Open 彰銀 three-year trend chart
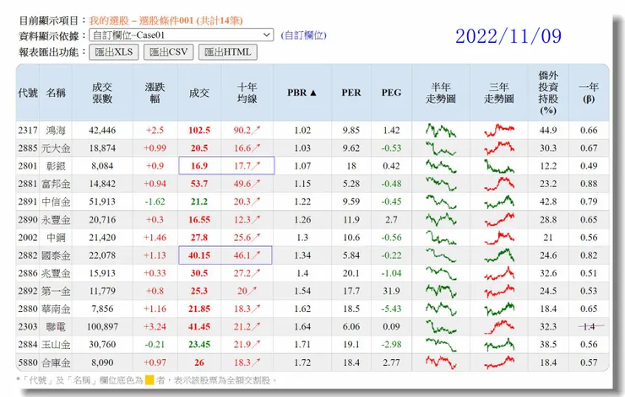Screen dimensions: 625x397 (x=499, y=166)
